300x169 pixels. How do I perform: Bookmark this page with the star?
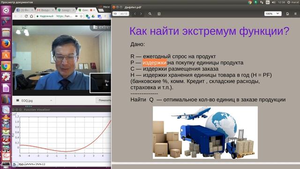pyautogui.click(x=81, y=16)
